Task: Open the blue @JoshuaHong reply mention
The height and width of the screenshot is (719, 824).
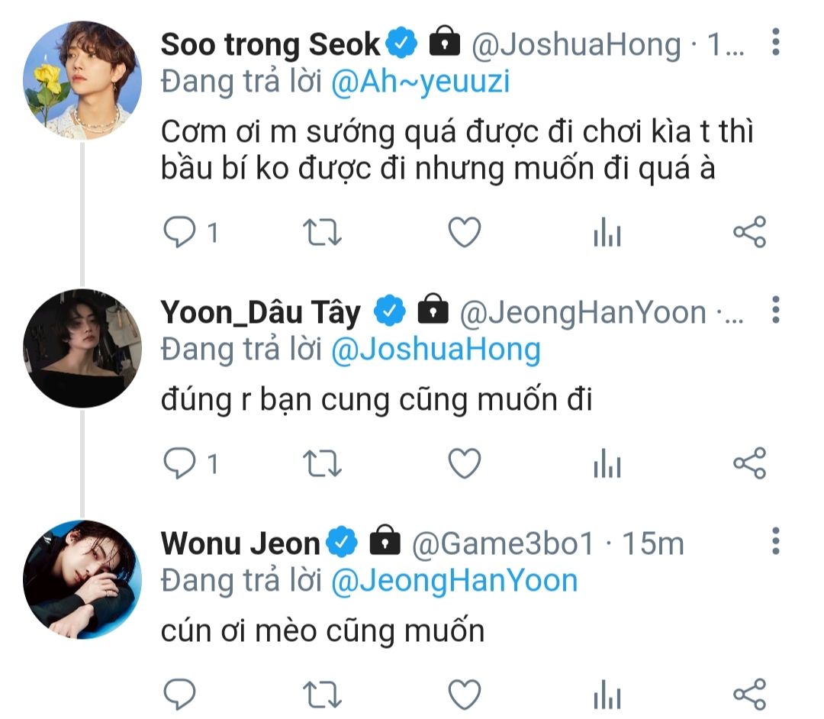Action: 436,350
